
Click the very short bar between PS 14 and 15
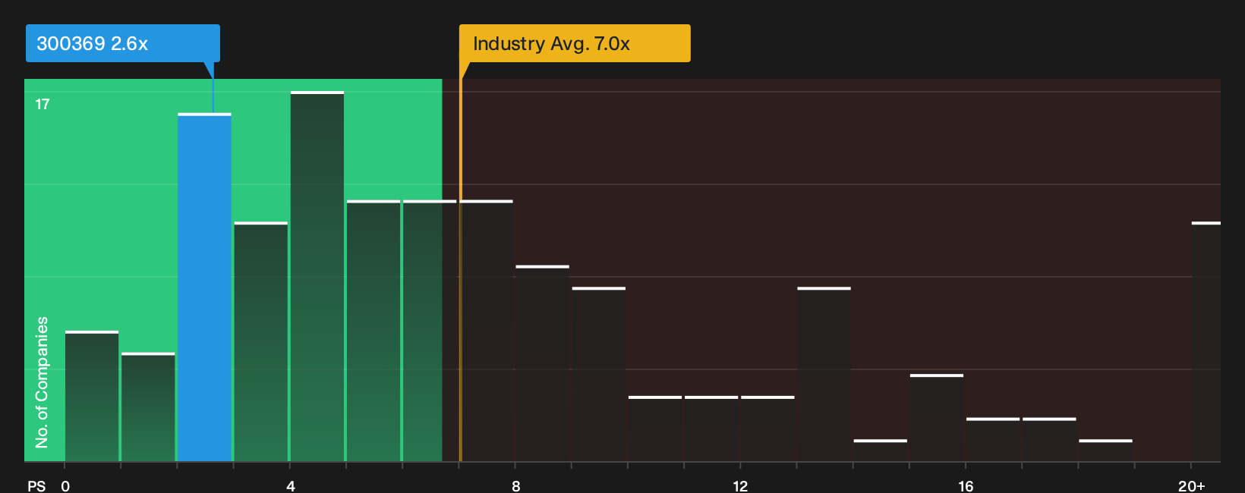[x=881, y=451]
